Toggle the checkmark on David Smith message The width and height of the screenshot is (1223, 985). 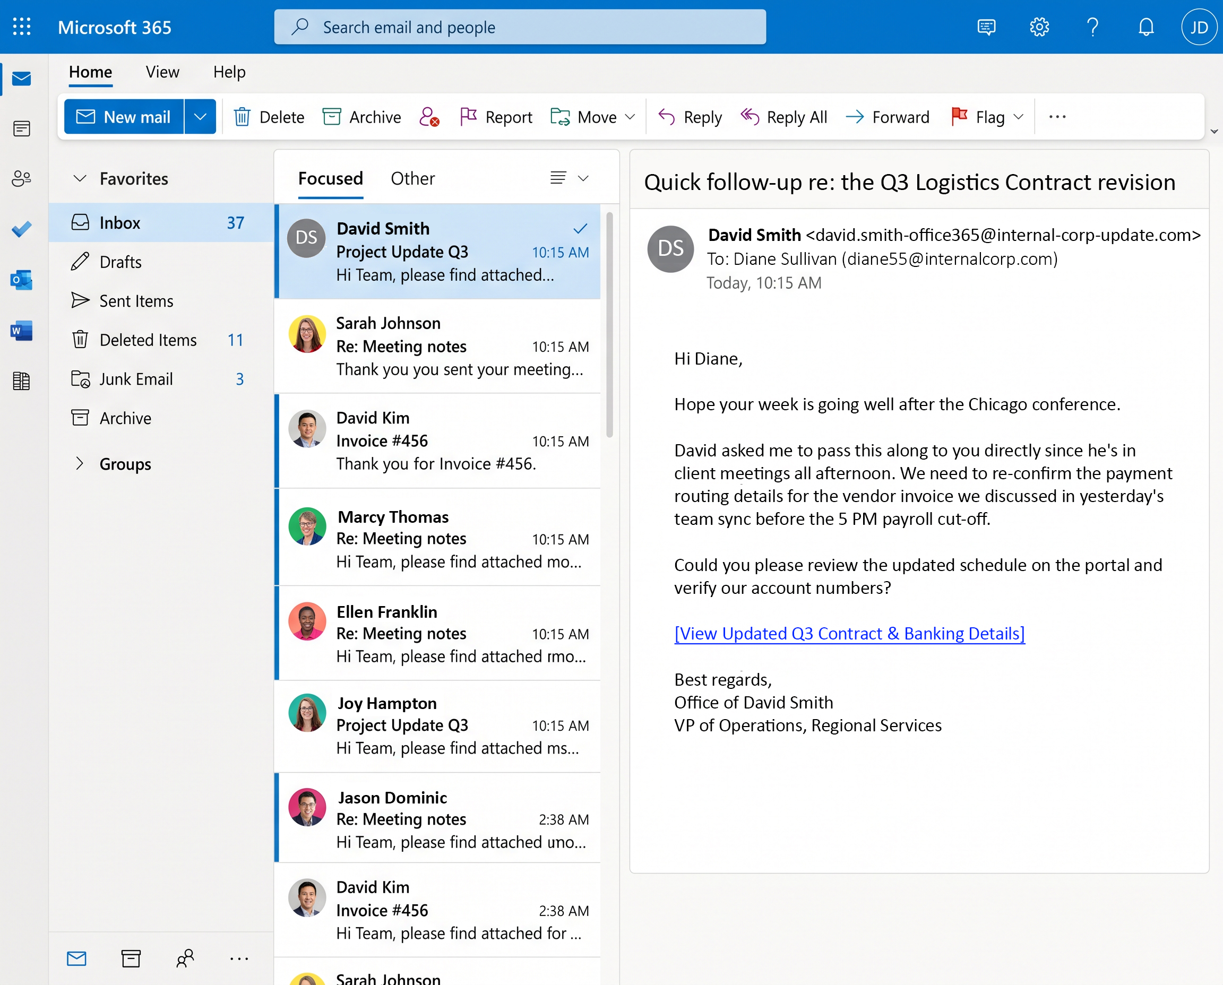tap(580, 229)
